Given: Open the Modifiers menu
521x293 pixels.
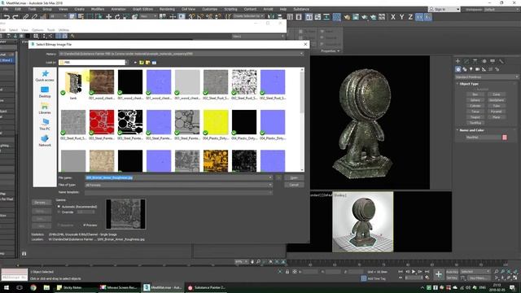Looking at the screenshot, I should [98, 9].
